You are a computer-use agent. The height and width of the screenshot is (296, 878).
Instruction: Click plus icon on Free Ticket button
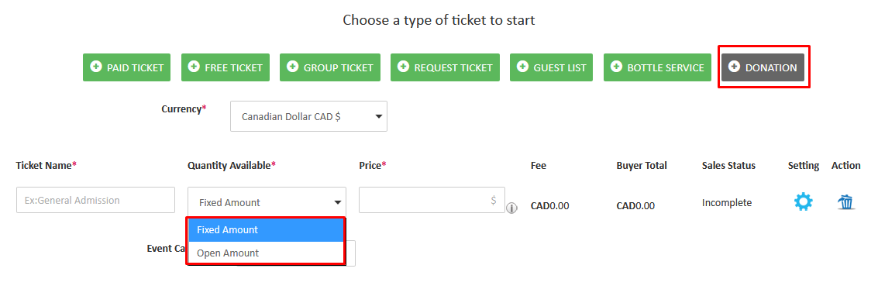[194, 67]
